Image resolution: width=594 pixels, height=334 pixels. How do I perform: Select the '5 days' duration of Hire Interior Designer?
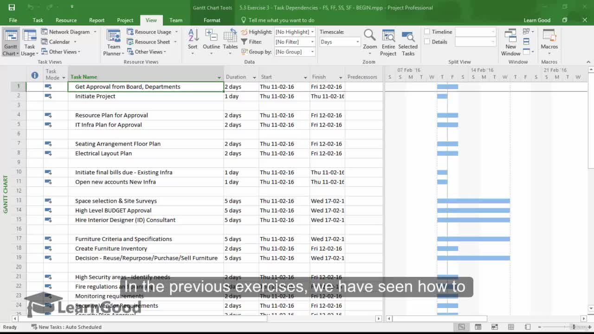click(x=241, y=220)
